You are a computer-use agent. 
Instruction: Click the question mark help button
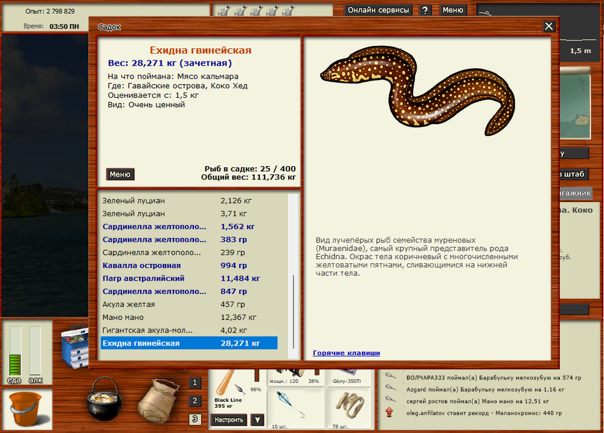point(425,10)
